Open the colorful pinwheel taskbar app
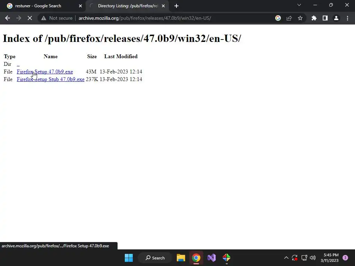This screenshot has height=266, width=355. (226, 258)
